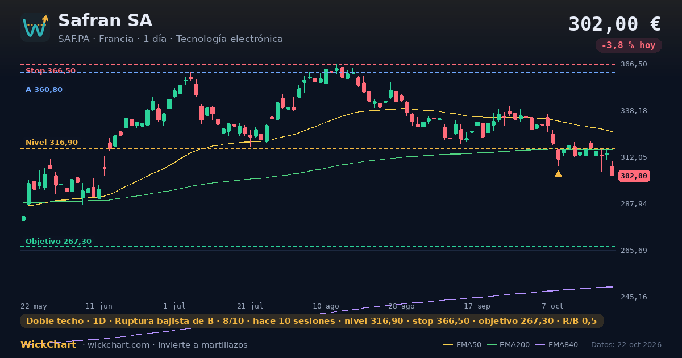The image size is (682, 358).
Task: Click the Datos: 22 oct 2026 text
Action: pos(626,345)
